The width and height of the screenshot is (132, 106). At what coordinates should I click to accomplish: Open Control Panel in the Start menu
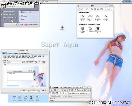tap(26, 12)
